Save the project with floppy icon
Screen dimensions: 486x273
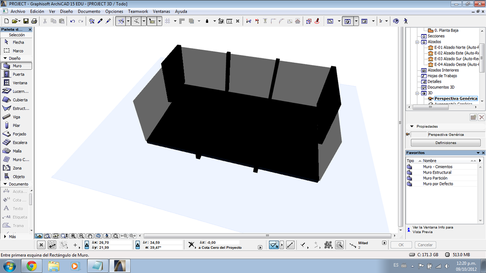point(26,21)
